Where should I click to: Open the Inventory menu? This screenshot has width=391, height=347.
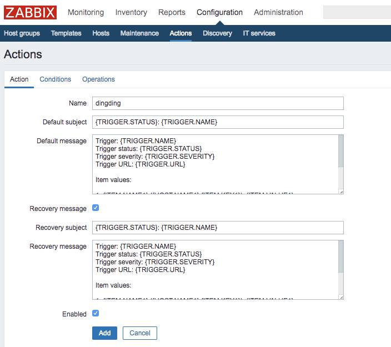[x=131, y=12]
